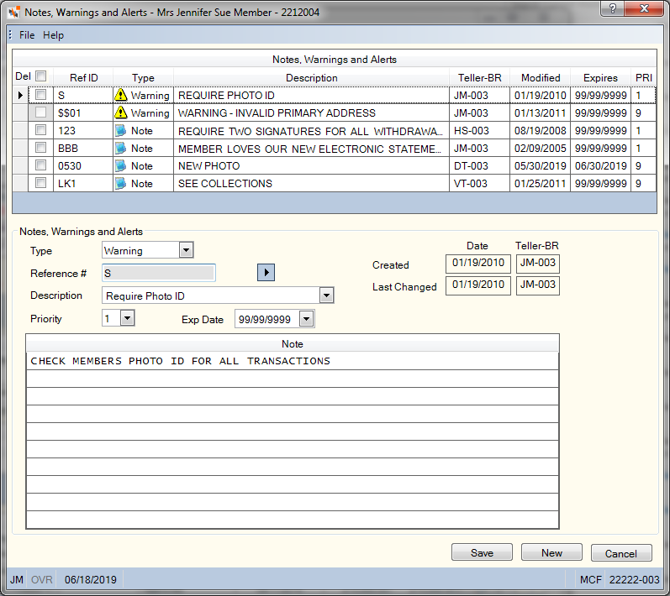Click the note icon beside NEW PHOTO
The width and height of the screenshot is (670, 596).
121,166
